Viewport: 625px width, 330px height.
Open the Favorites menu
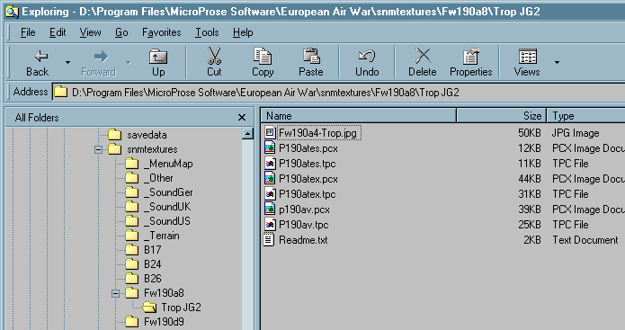(x=162, y=32)
